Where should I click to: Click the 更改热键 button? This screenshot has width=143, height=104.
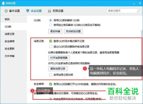[x=55, y=31]
